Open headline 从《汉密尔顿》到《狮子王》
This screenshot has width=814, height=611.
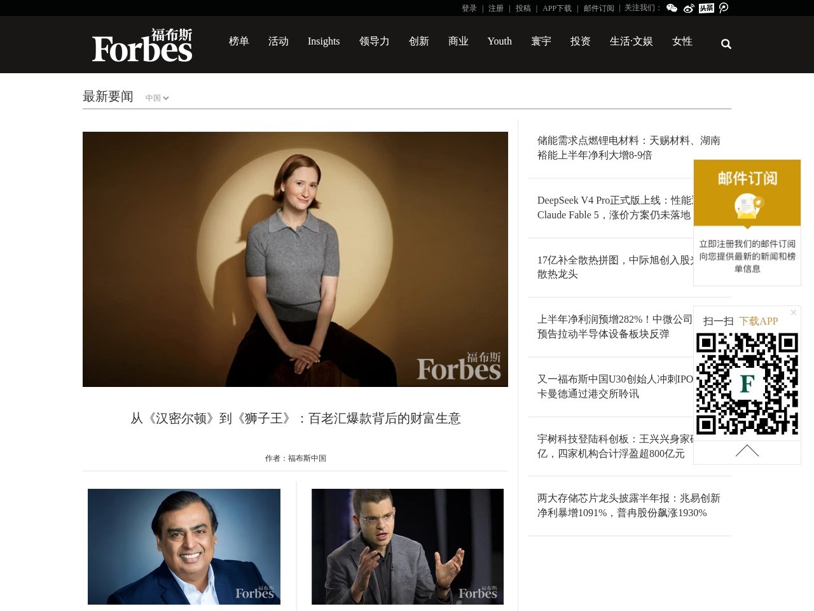click(296, 418)
